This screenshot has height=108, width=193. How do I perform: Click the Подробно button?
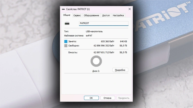point(120,70)
